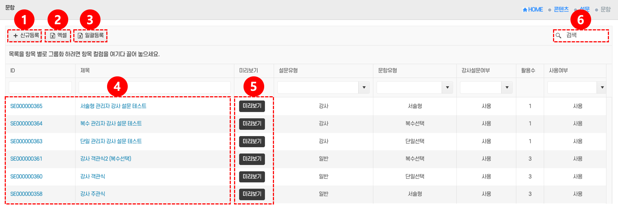Click the 검색 search text field
The width and height of the screenshot is (618, 207).
point(585,35)
